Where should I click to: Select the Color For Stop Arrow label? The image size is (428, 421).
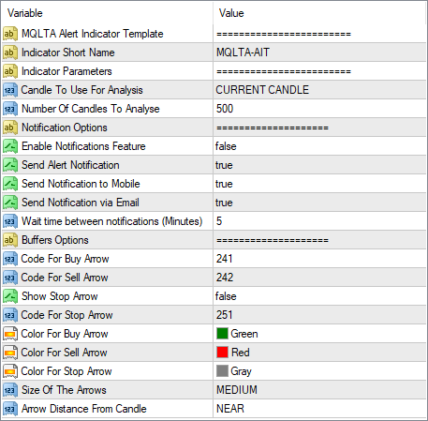66,371
